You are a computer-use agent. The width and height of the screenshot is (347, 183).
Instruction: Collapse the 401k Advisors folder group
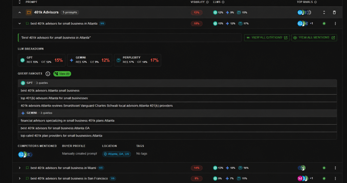(x=19, y=13)
